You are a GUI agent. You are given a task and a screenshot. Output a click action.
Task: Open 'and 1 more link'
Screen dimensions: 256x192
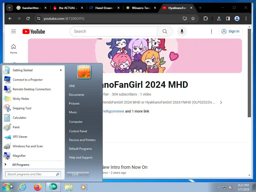137,111
